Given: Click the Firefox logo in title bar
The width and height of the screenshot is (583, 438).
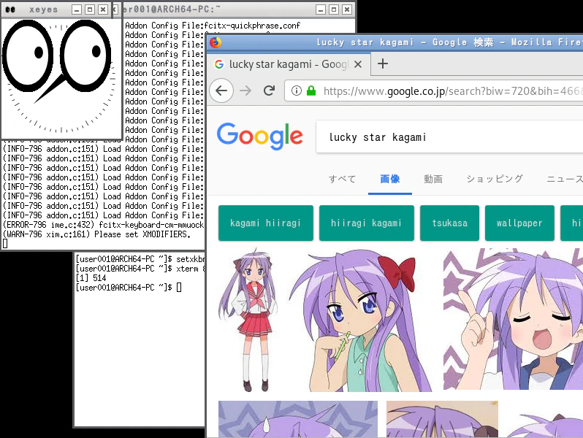Looking at the screenshot, I should 215,42.
